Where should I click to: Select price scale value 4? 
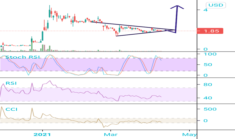pos(205,10)
